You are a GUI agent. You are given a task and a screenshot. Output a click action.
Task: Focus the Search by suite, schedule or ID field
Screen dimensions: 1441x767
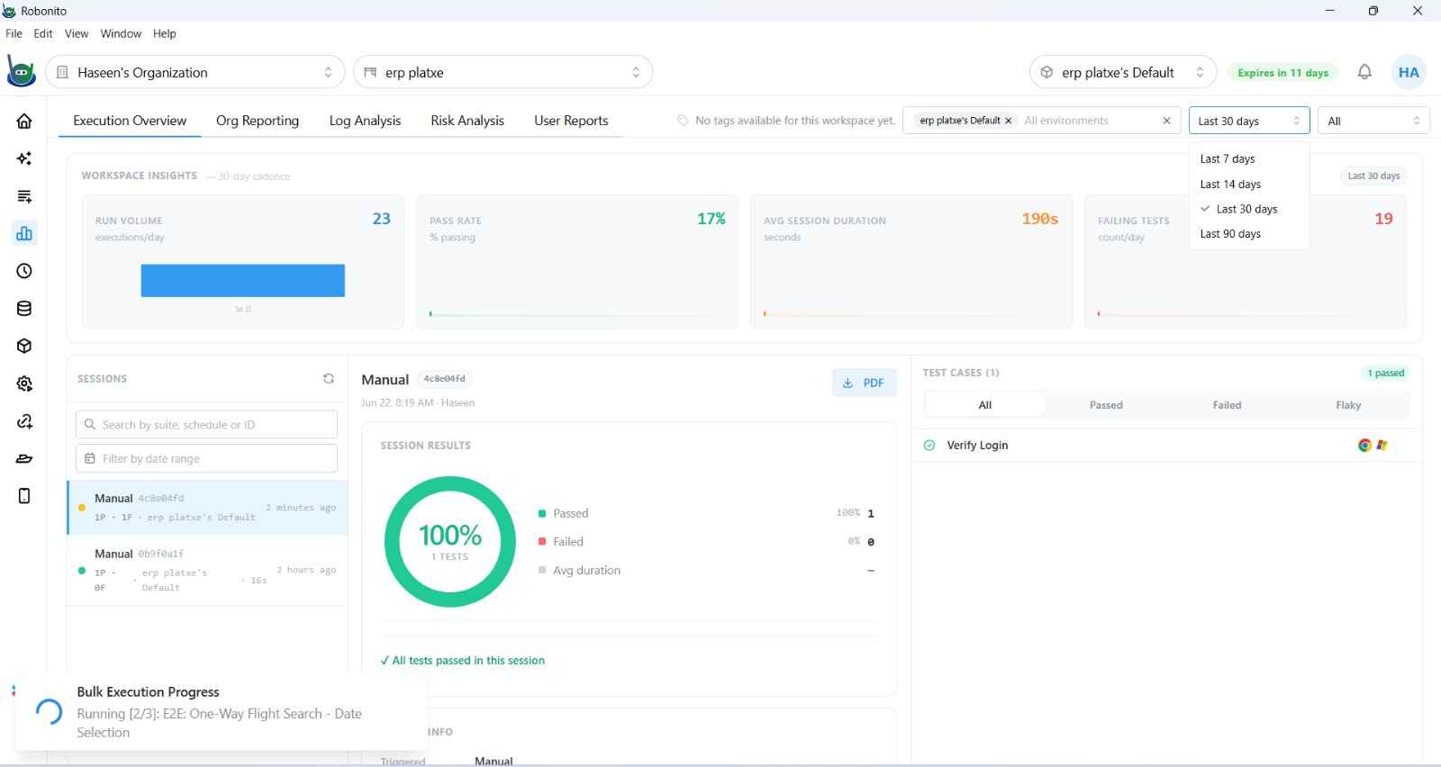[206, 425]
